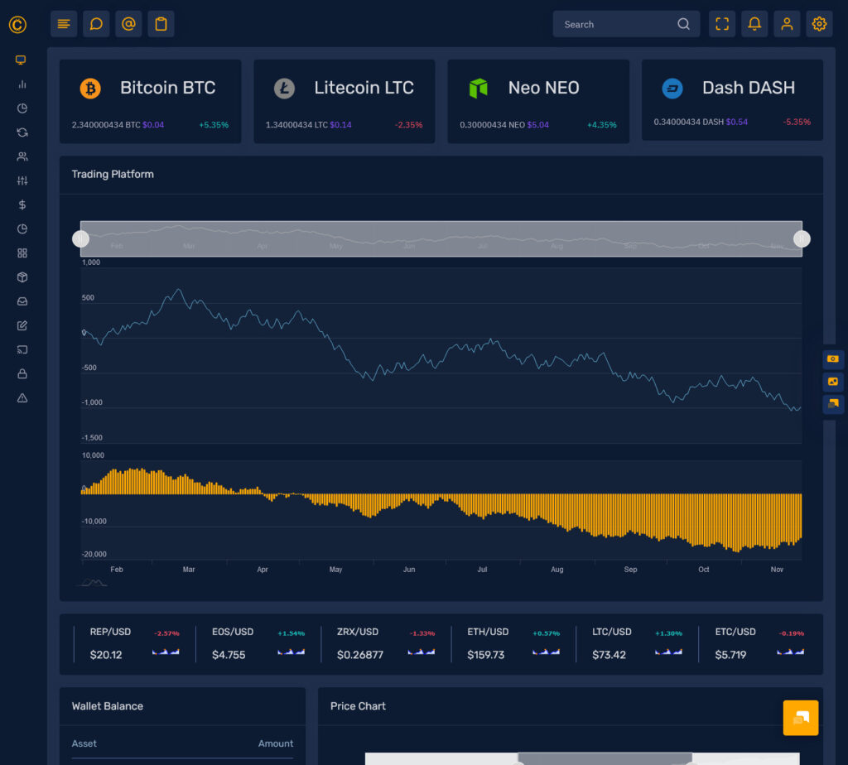This screenshot has width=848, height=765.
Task: Click the dollar sign sidebar icon
Action: 22,204
